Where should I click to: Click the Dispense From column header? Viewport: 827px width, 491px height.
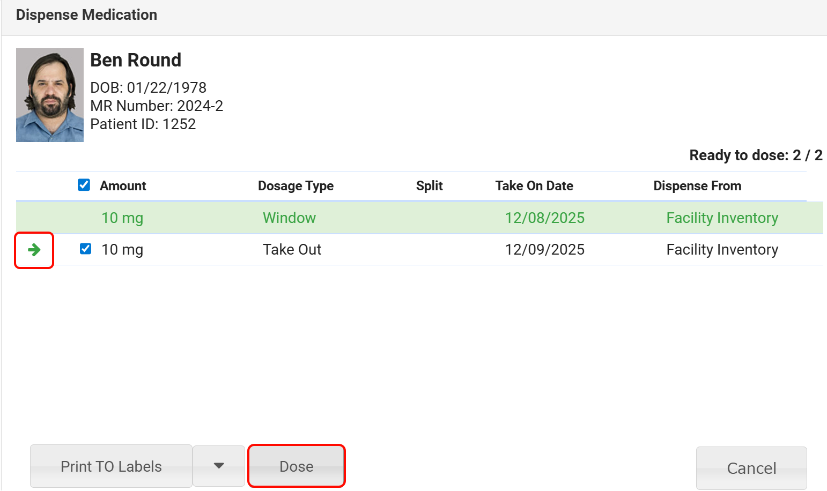pyautogui.click(x=697, y=186)
